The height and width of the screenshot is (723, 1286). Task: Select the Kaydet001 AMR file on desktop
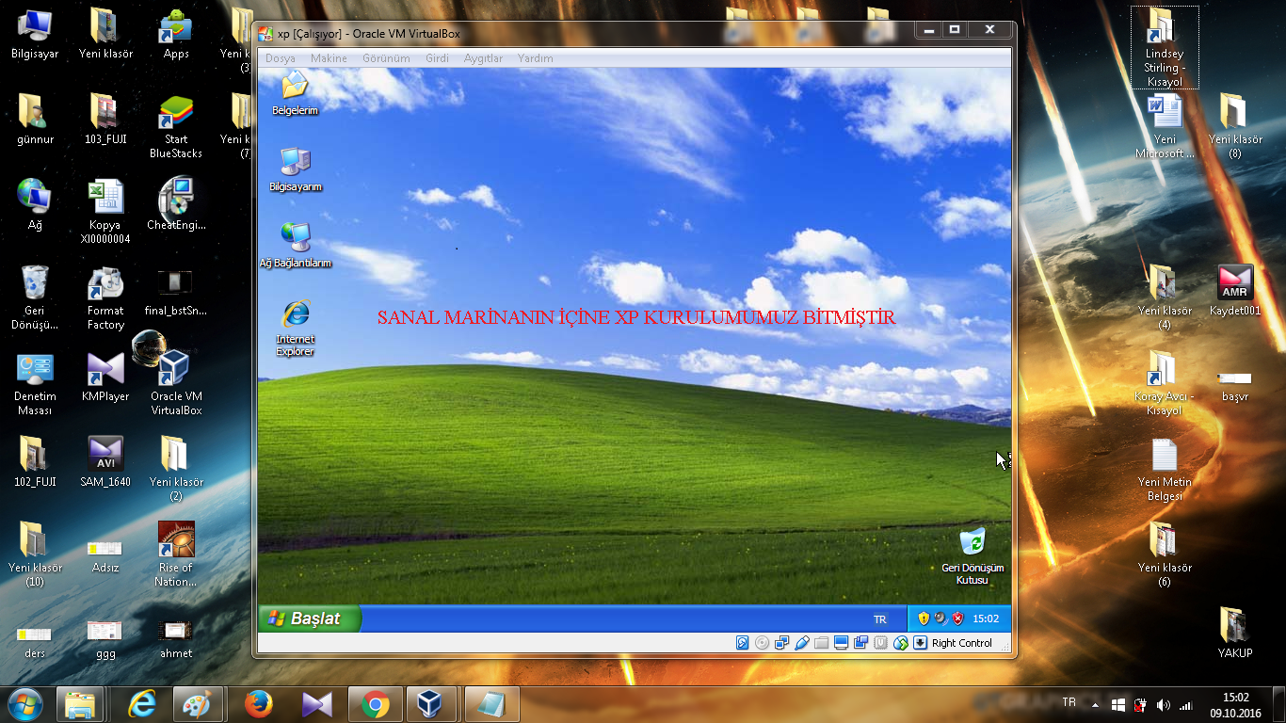pyautogui.click(x=1234, y=290)
